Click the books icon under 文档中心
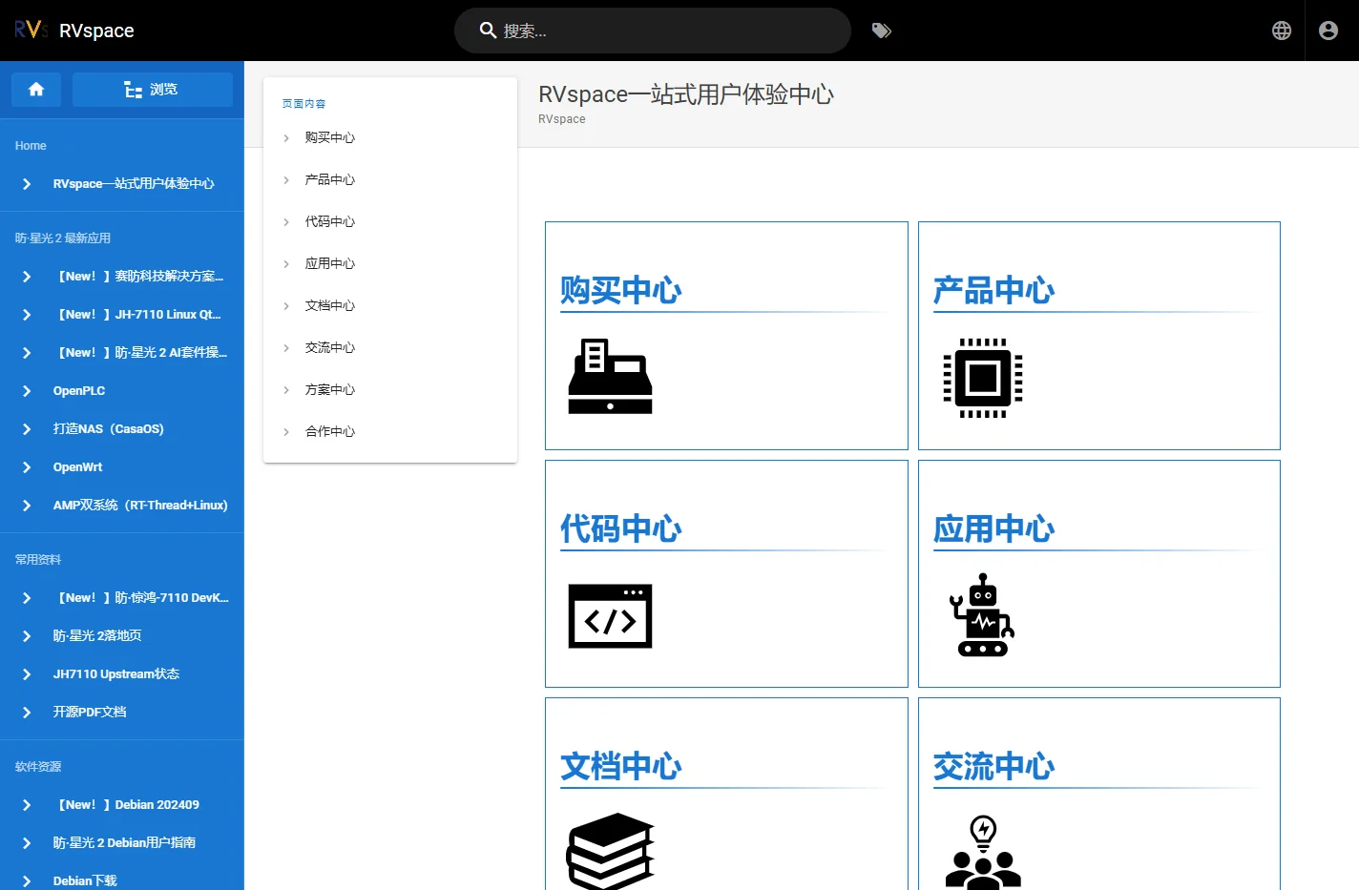 (x=611, y=851)
